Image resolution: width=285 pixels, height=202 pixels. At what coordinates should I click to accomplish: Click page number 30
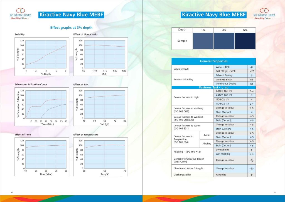click(12, 193)
